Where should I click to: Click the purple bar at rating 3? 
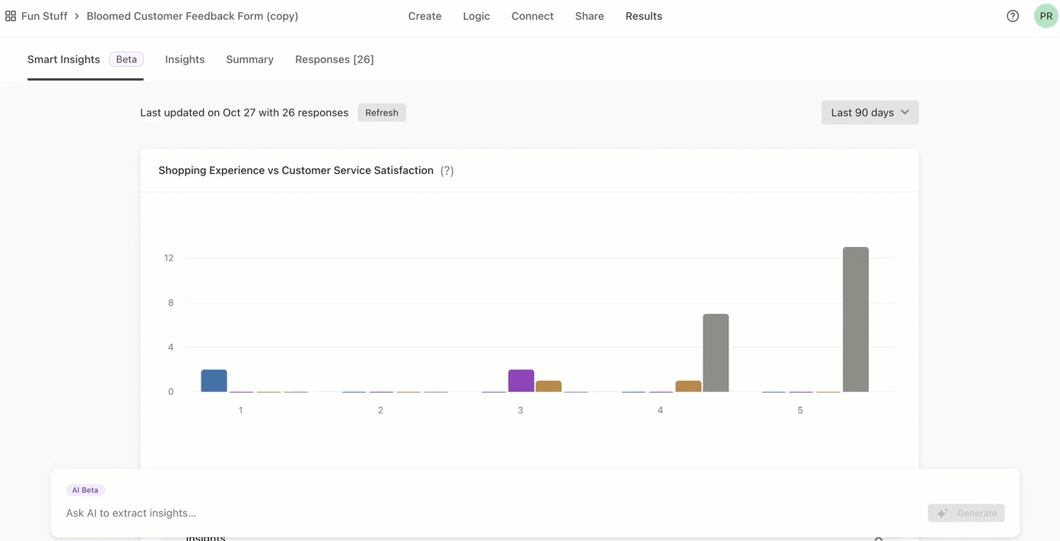click(x=521, y=381)
